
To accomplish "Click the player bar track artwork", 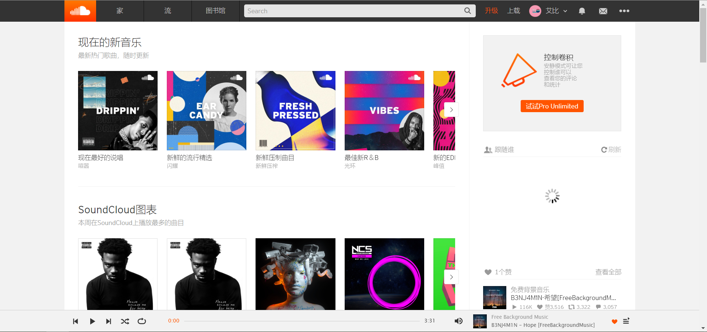I will click(x=480, y=321).
